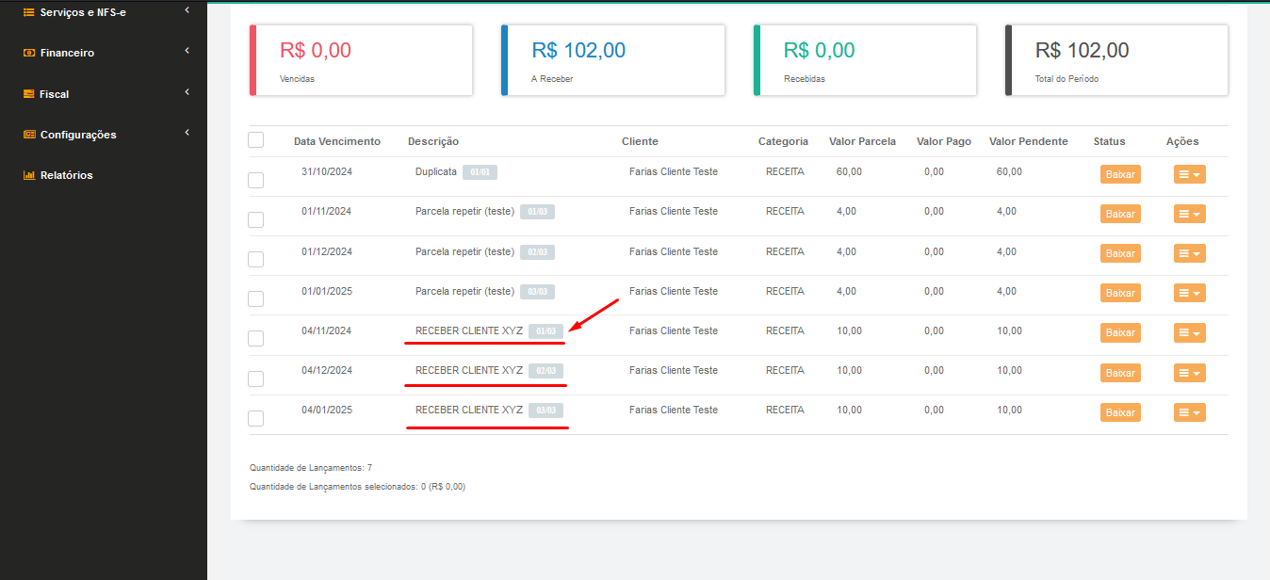Toggle the select-all checkbox in table header
This screenshot has width=1270, height=580.
tap(255, 140)
